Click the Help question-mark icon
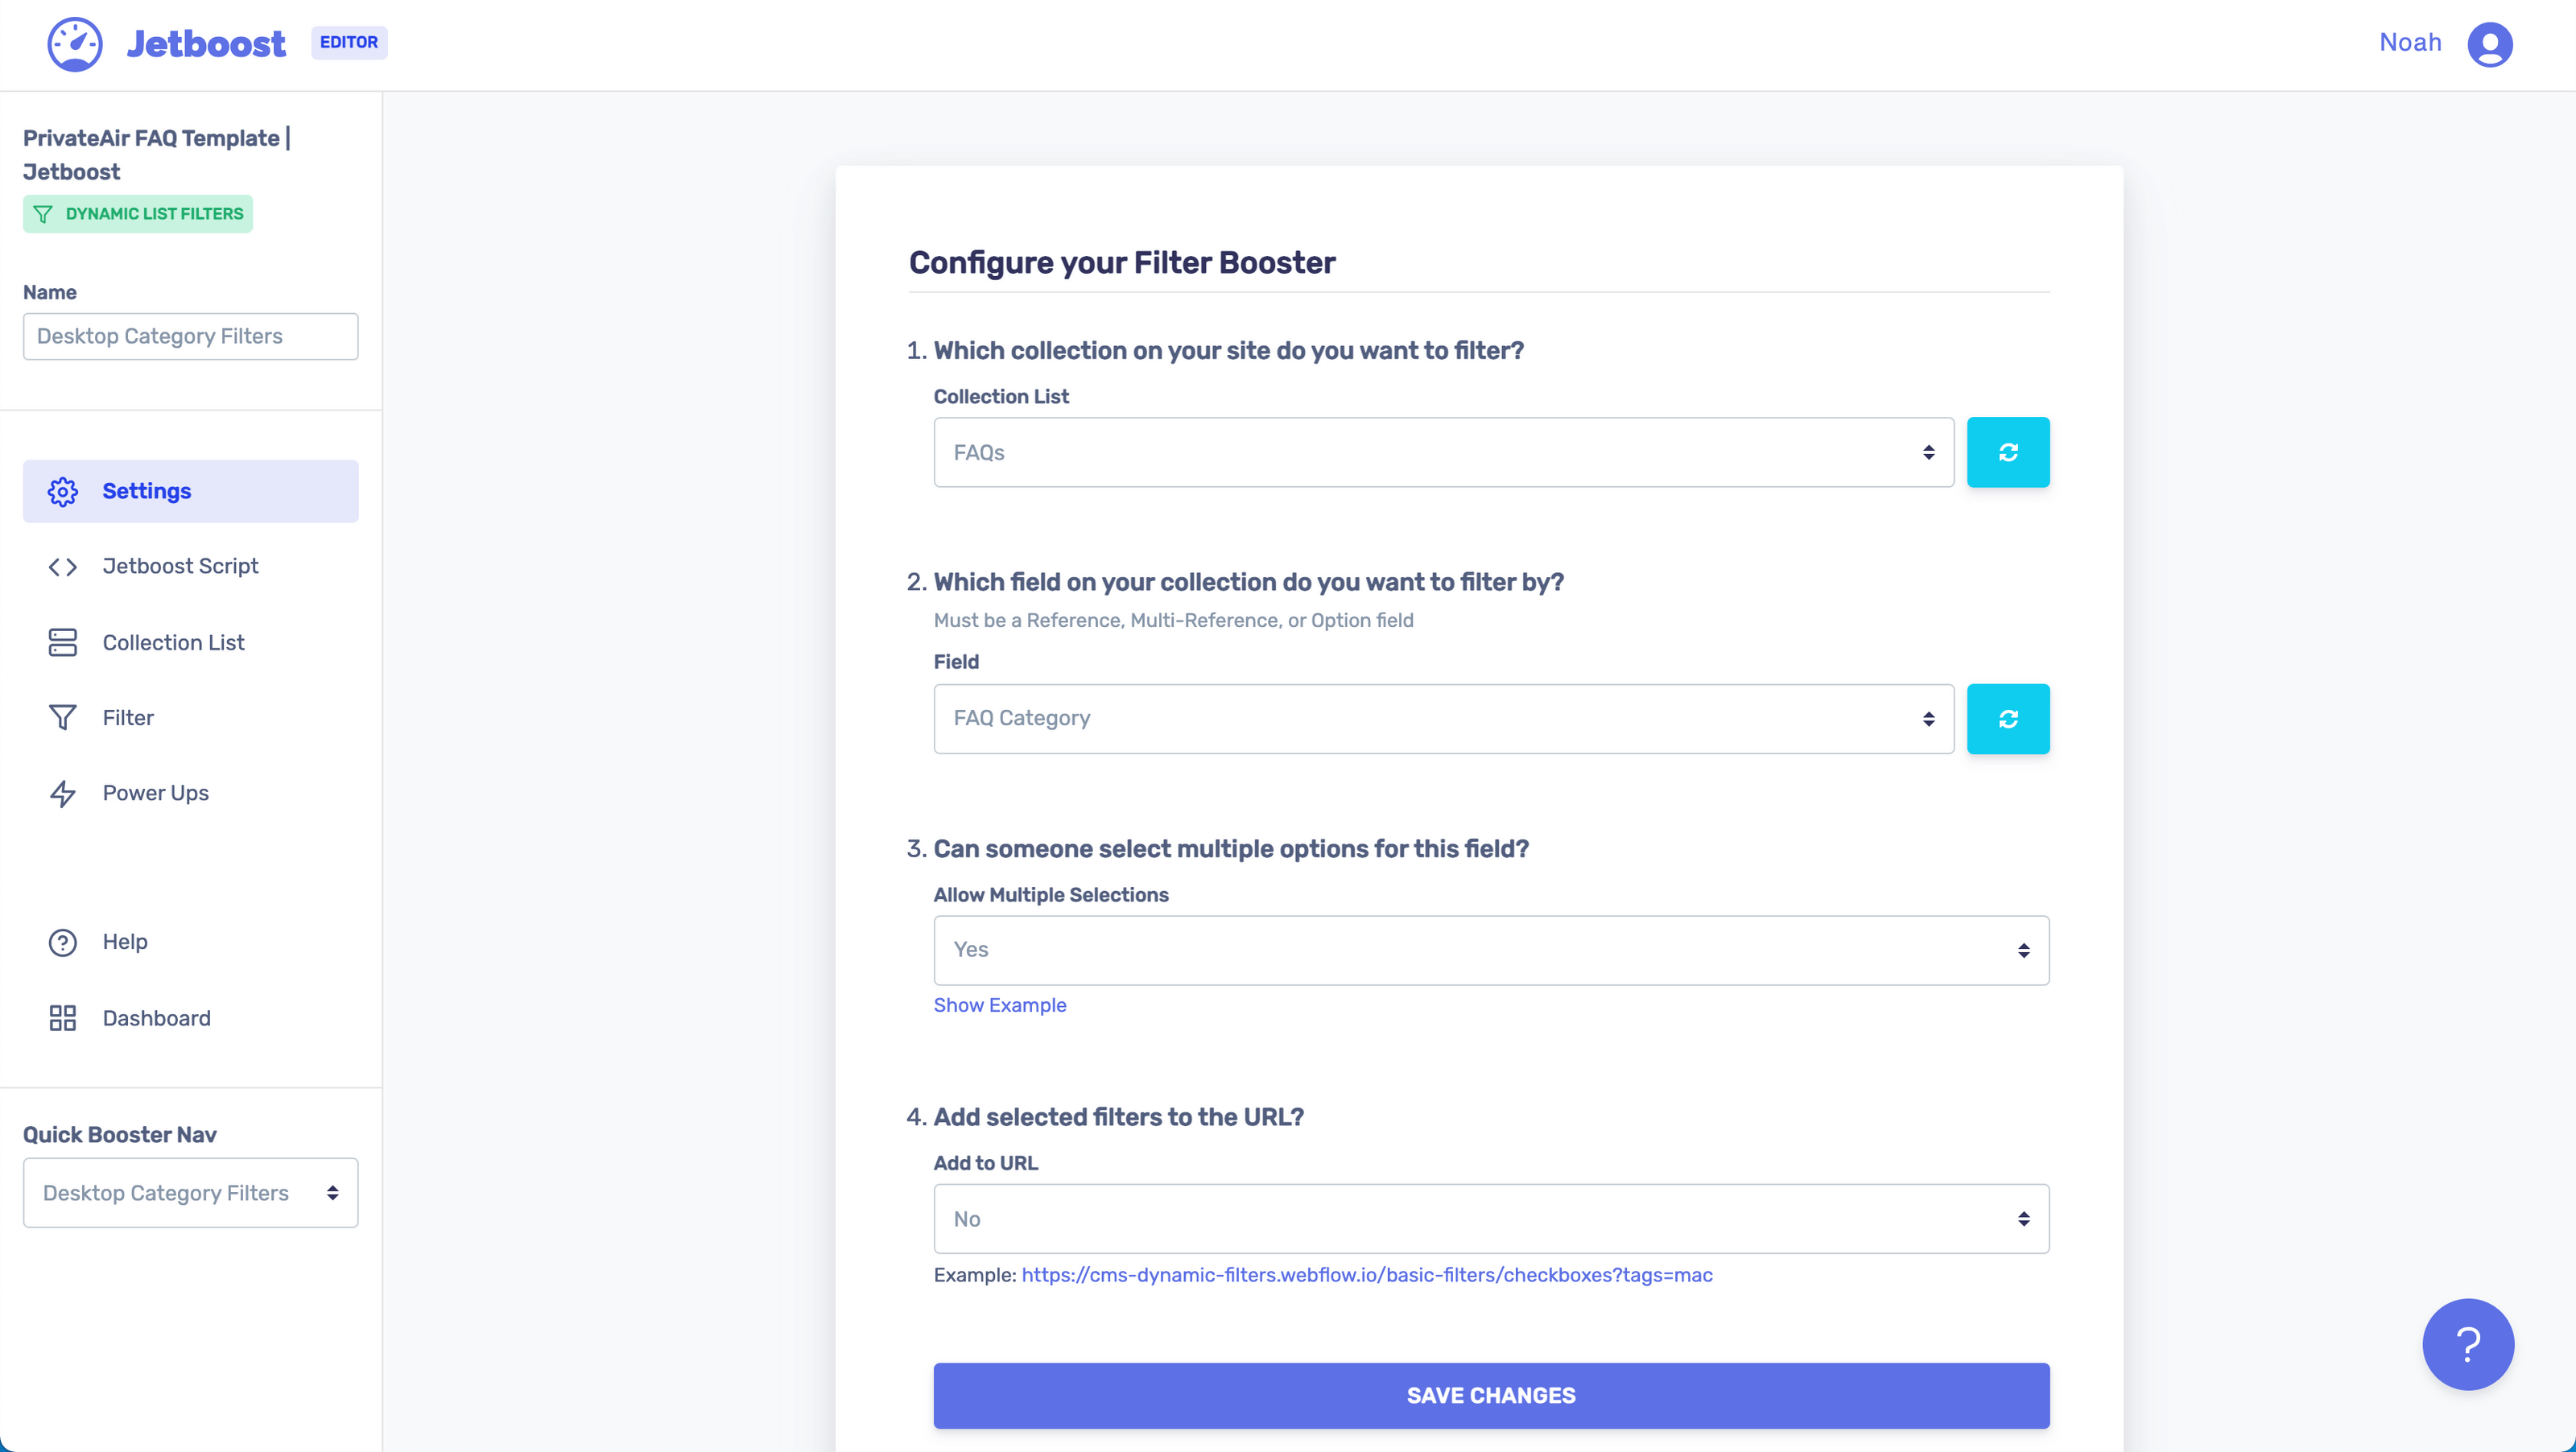 62,941
